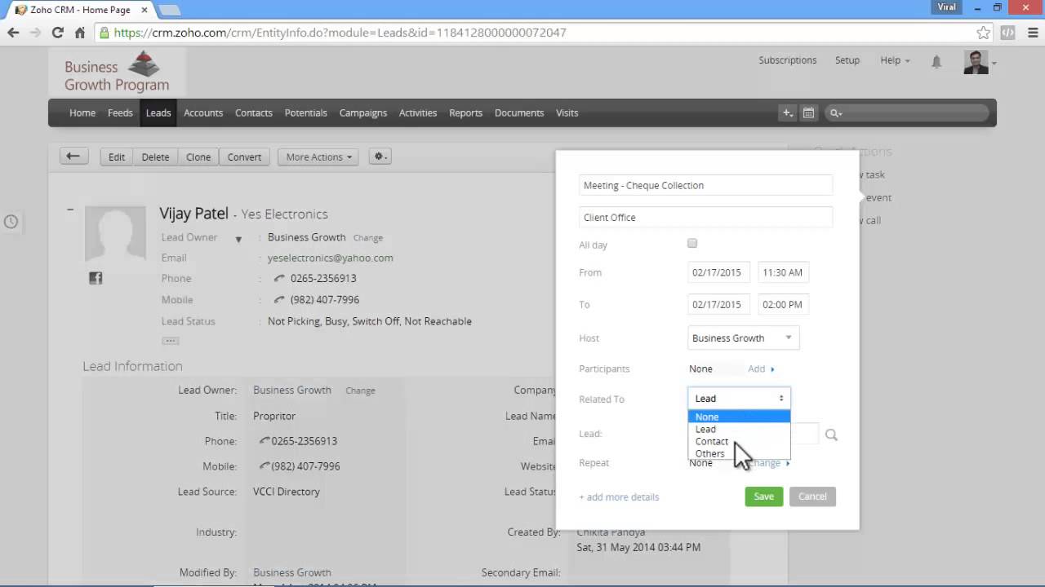Open the Home tab

(82, 113)
